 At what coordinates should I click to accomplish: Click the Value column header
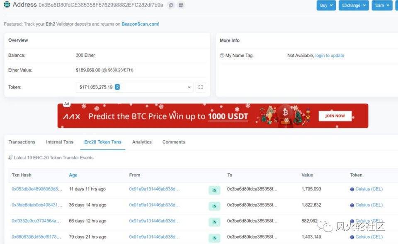[307, 175]
